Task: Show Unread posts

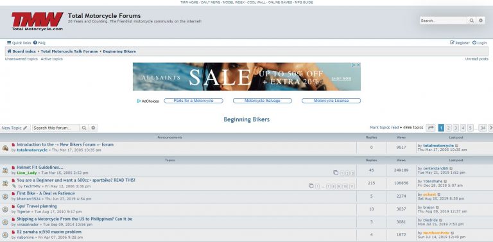Action: (x=477, y=59)
